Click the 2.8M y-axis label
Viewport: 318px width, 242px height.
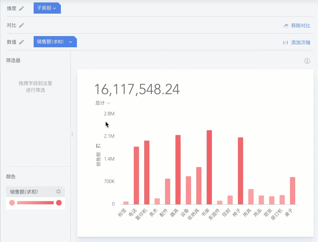point(109,114)
